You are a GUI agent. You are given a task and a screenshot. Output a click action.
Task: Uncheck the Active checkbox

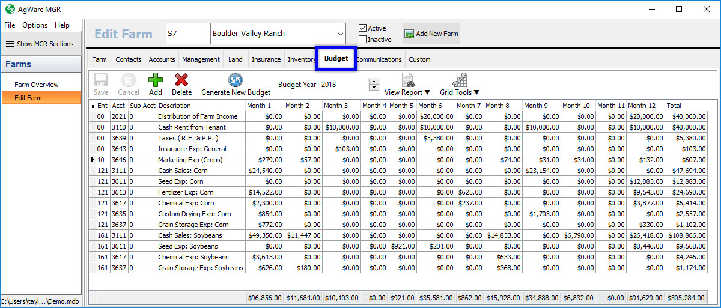click(362, 28)
